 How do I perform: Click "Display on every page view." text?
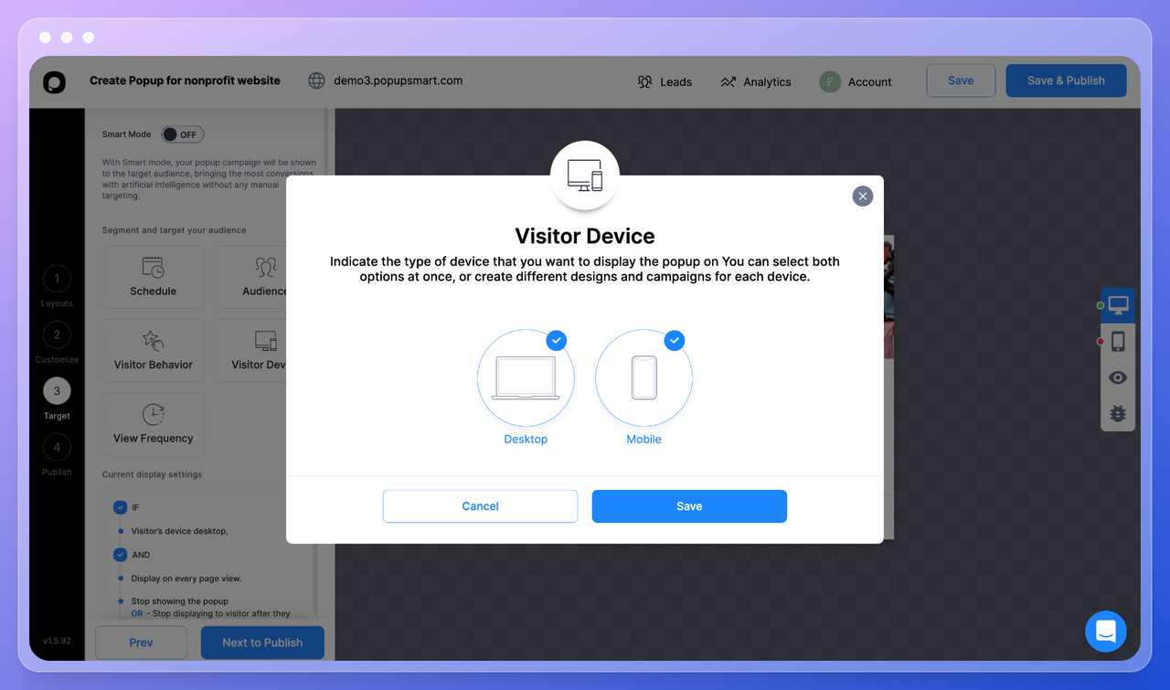[x=186, y=579]
